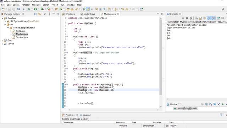227x128 pixels.
Task: Maximize the Package Explorer panel
Action: 57,14
